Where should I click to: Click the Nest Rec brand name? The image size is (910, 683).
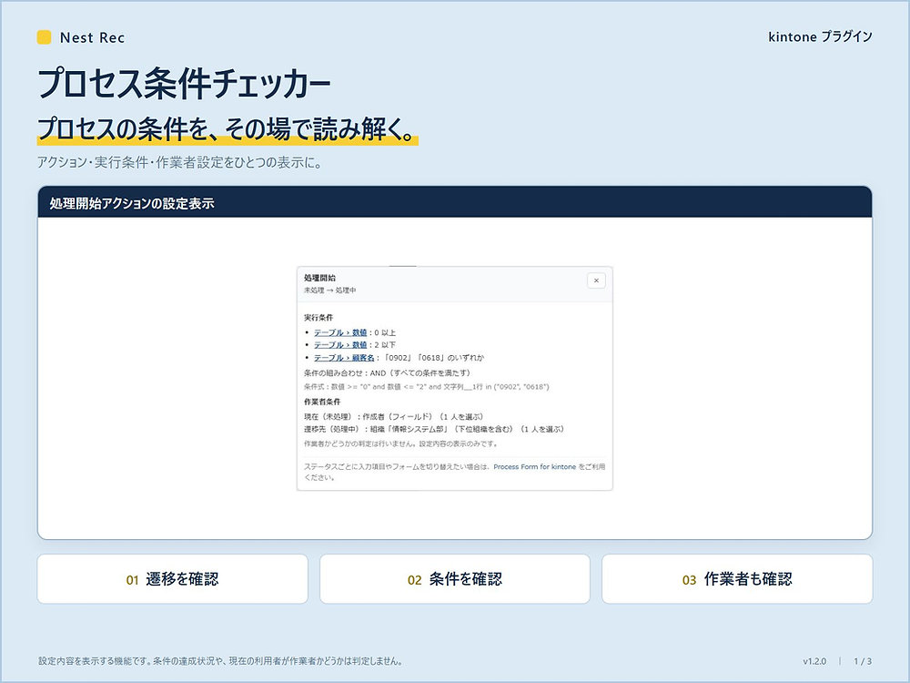(x=92, y=37)
